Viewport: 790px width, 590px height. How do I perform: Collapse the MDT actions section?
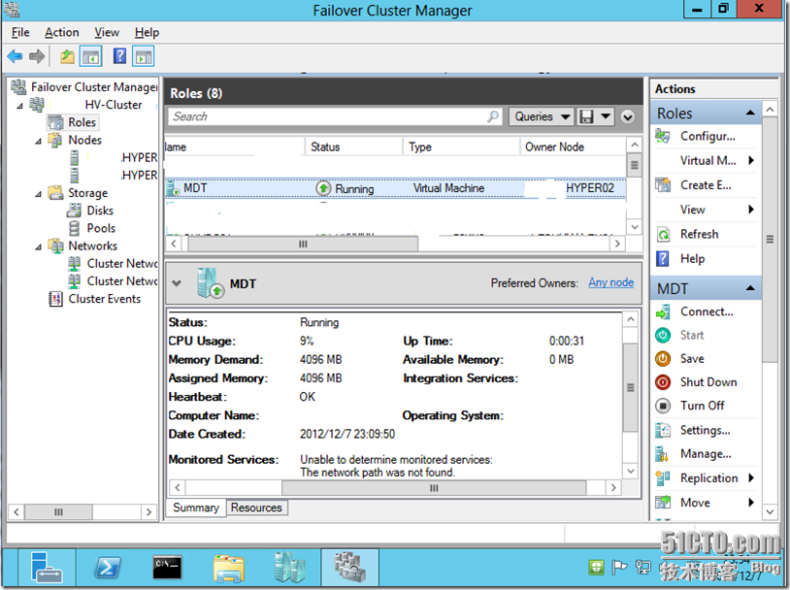point(750,288)
